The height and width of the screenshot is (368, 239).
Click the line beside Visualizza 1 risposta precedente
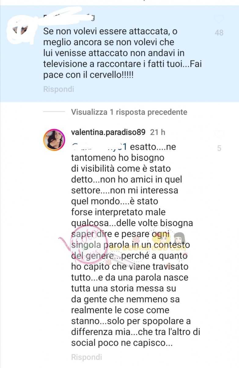(x=54, y=112)
